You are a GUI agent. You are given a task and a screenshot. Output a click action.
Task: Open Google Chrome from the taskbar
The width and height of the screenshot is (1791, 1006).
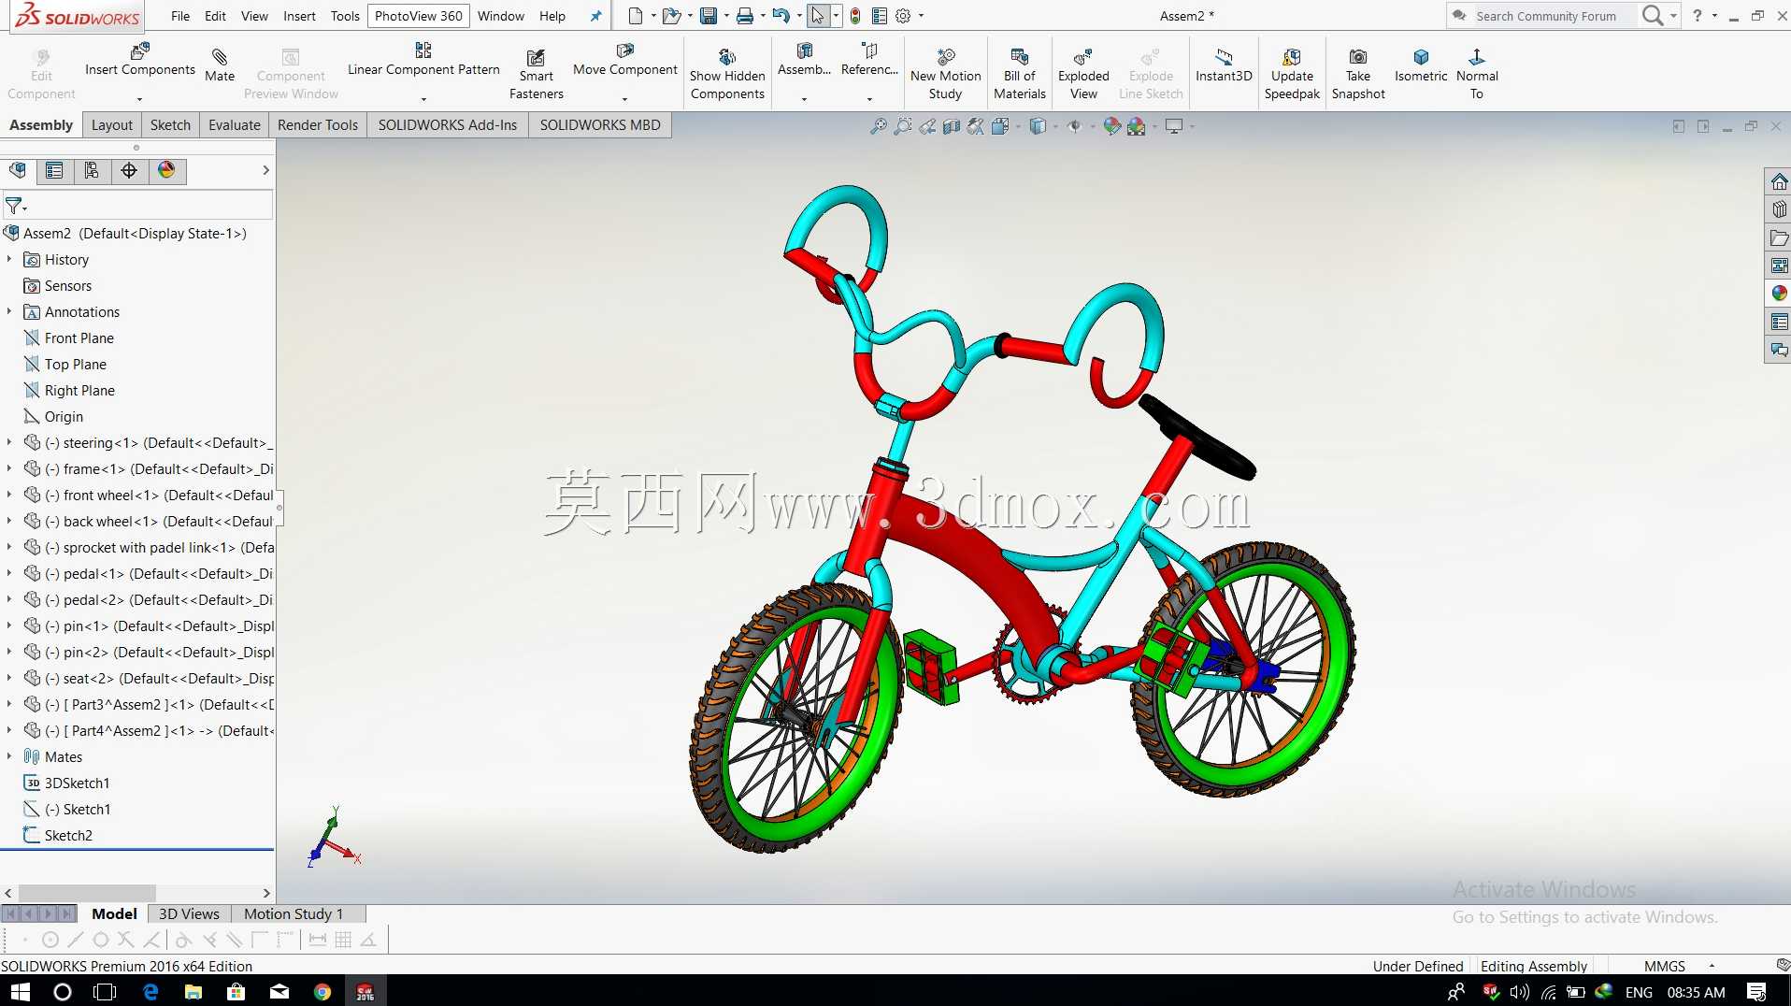click(x=322, y=991)
